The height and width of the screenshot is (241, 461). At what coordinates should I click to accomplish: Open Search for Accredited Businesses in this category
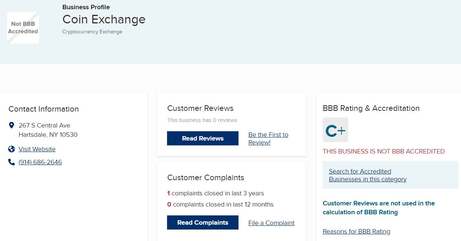368,175
